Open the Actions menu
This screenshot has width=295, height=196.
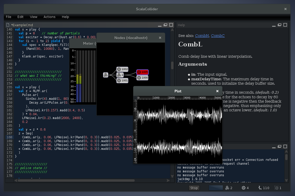click(x=50, y=17)
